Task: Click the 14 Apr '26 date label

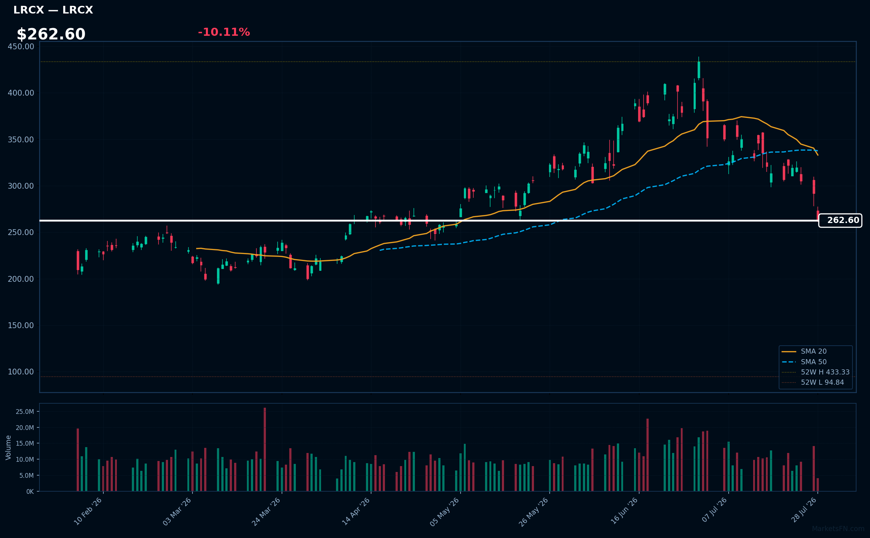Action: click(x=356, y=511)
